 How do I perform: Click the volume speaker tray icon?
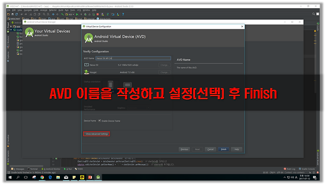click(x=292, y=177)
